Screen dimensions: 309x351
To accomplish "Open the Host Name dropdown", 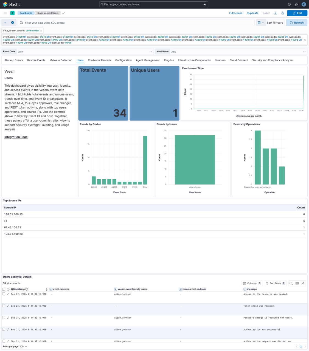I will (238, 52).
